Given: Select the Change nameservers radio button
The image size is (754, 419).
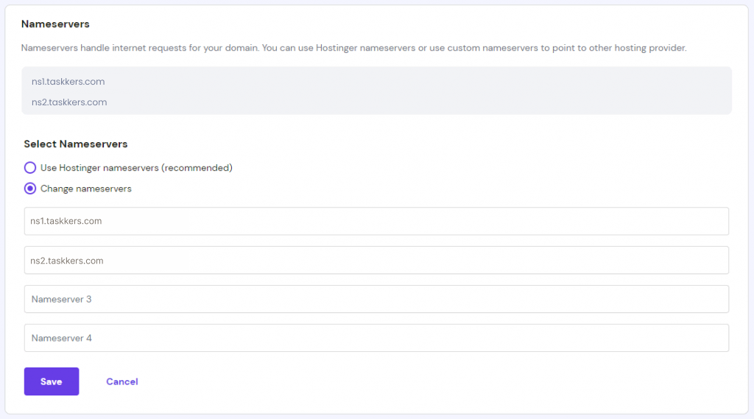Looking at the screenshot, I should [x=30, y=189].
